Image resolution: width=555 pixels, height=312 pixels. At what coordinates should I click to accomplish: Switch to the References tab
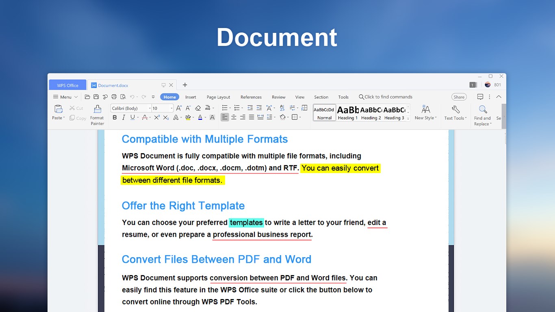[x=251, y=97]
